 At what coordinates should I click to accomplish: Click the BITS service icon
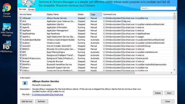pos(21,55)
